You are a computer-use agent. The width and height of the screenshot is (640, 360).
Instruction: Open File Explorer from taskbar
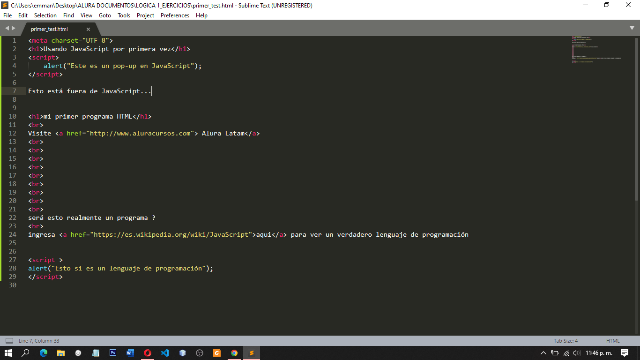tap(61, 353)
